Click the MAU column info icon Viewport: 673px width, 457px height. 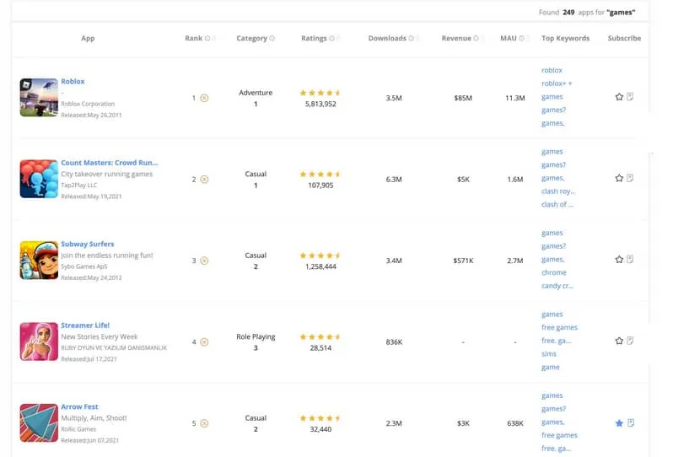(521, 38)
